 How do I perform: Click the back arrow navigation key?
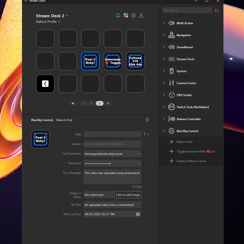[x=45, y=84]
